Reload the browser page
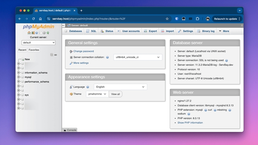The width and height of the screenshot is (258, 145). click(34, 19)
